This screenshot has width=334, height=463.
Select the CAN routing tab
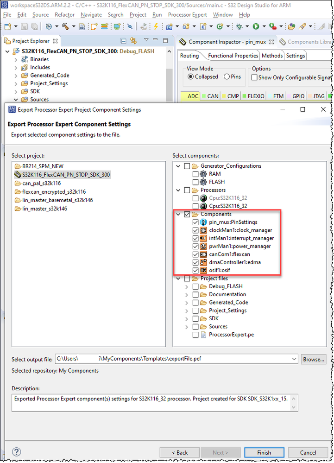click(x=210, y=96)
